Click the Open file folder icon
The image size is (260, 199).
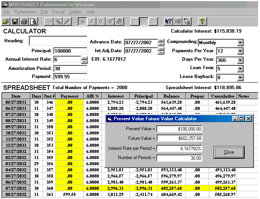click(6, 22)
